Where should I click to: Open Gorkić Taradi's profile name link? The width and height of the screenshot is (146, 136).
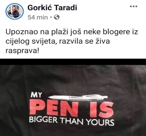pyautogui.click(x=52, y=8)
